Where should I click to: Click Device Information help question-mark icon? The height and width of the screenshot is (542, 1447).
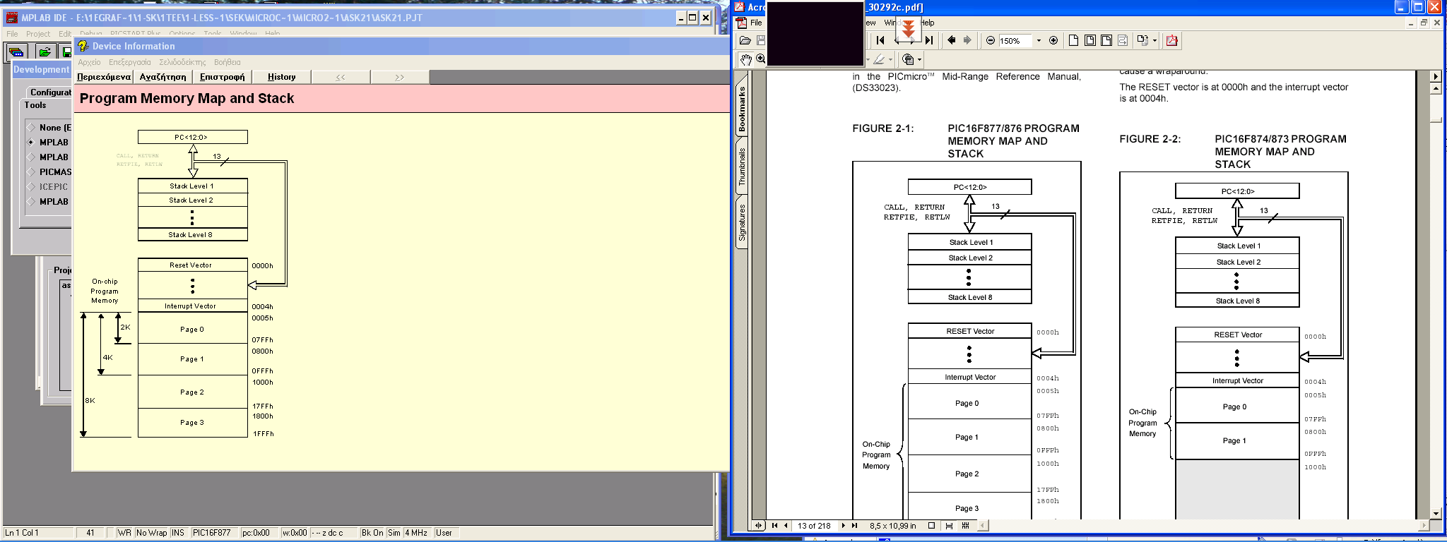click(83, 46)
